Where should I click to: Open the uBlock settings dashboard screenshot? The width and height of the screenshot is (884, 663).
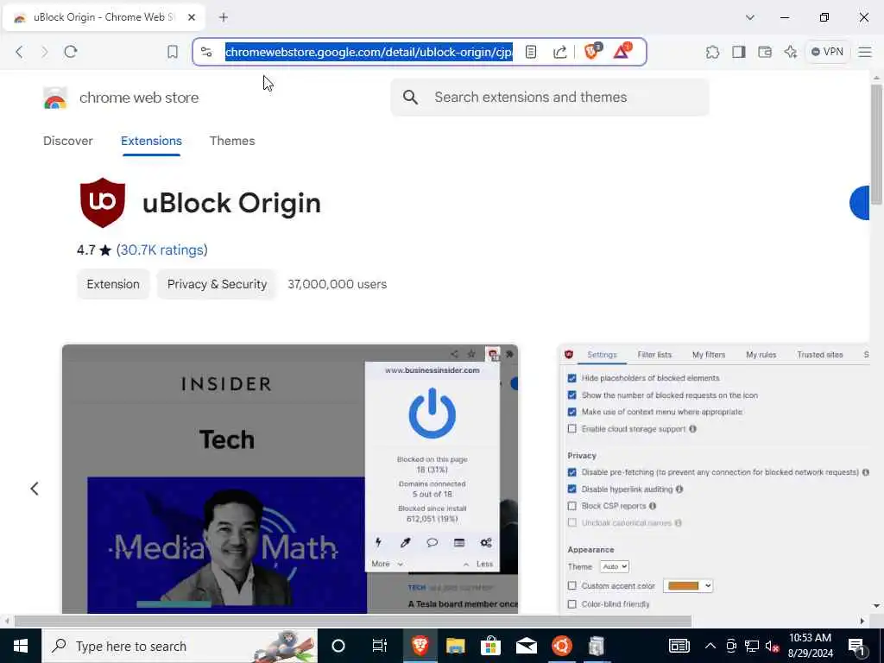[x=714, y=478]
